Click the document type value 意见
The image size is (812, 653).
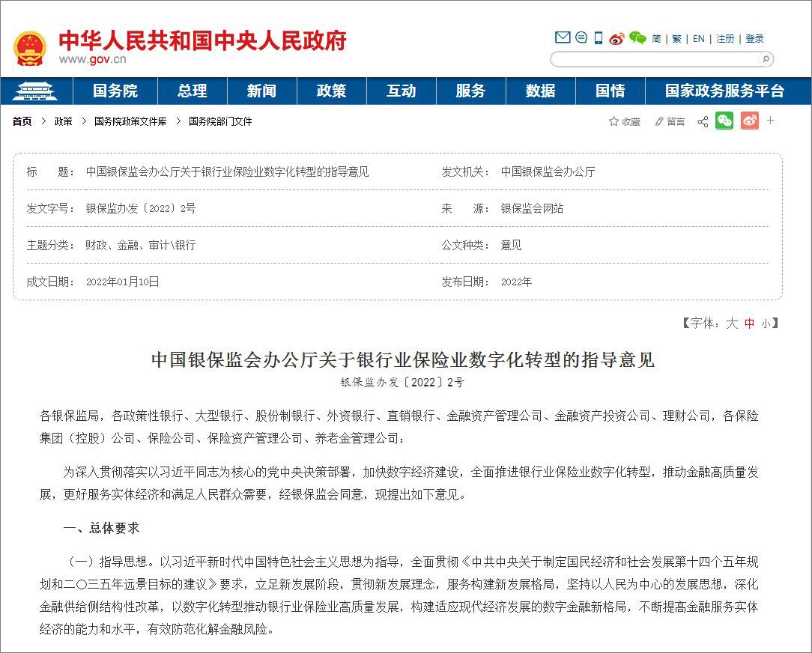coord(511,245)
